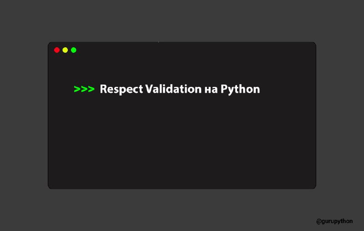Click the capital V of Validation

[x=150, y=89]
